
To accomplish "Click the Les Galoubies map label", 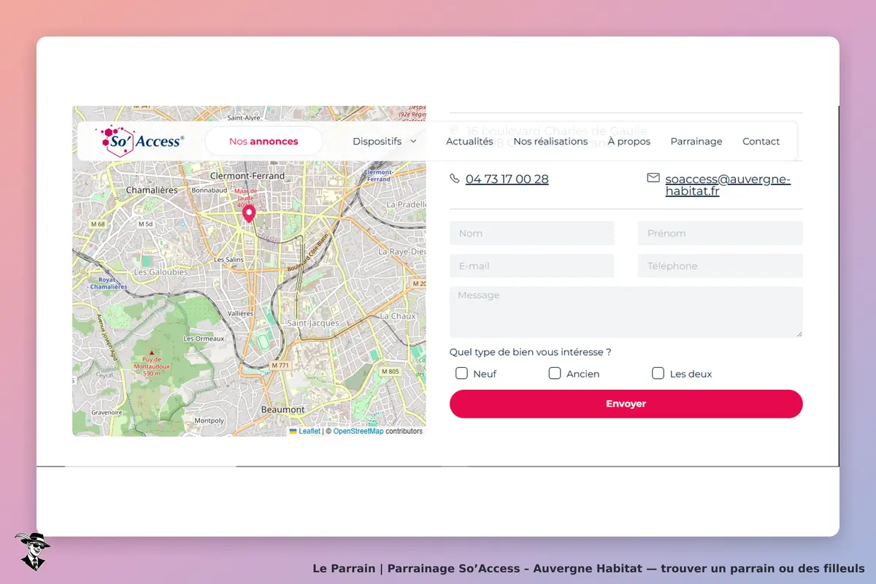I will click(x=161, y=272).
